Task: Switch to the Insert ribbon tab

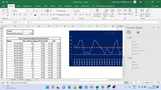Action: pyautogui.click(x=18, y=6)
